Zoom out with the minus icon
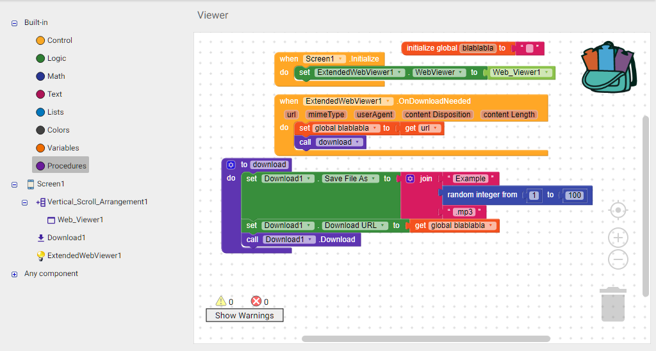656x351 pixels. (x=618, y=259)
